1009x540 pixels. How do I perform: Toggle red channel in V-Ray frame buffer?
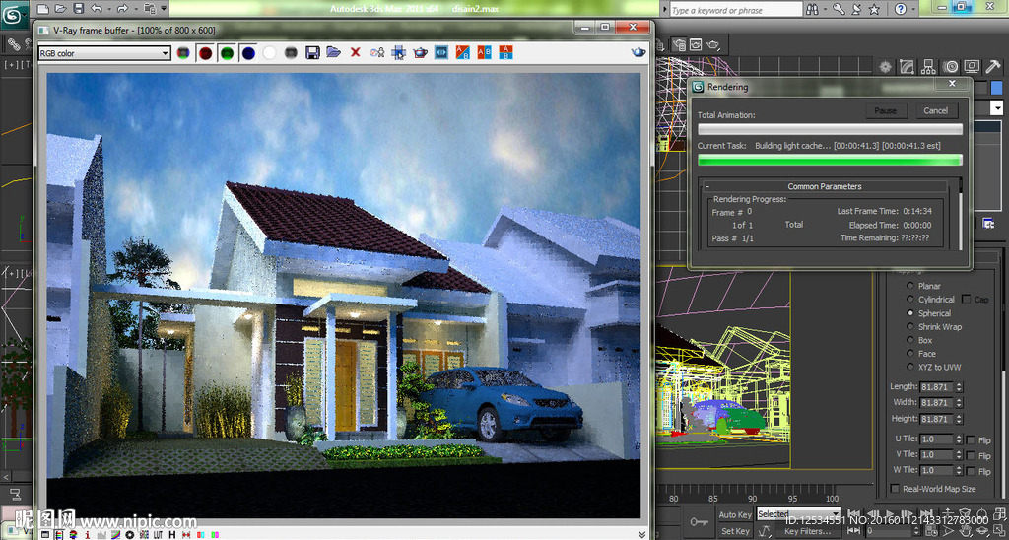[x=205, y=53]
